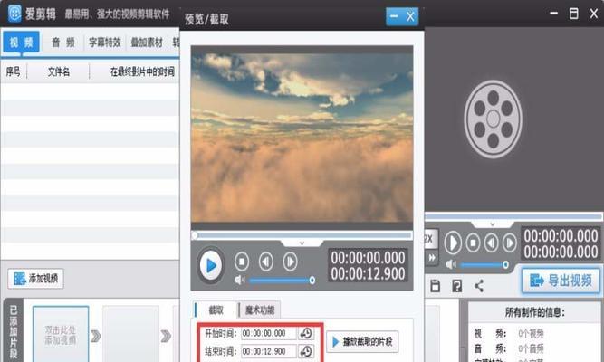Click the 序号 column header
The width and height of the screenshot is (604, 362).
tap(13, 71)
